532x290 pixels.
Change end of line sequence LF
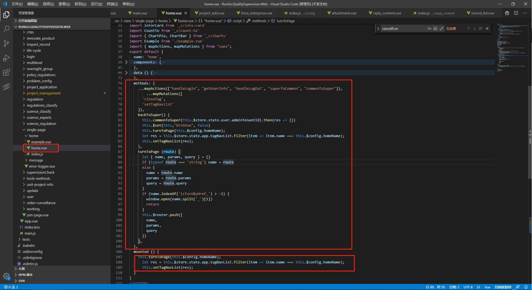click(x=479, y=287)
